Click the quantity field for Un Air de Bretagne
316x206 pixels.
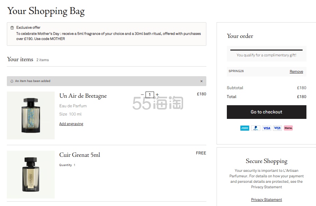tap(150, 95)
